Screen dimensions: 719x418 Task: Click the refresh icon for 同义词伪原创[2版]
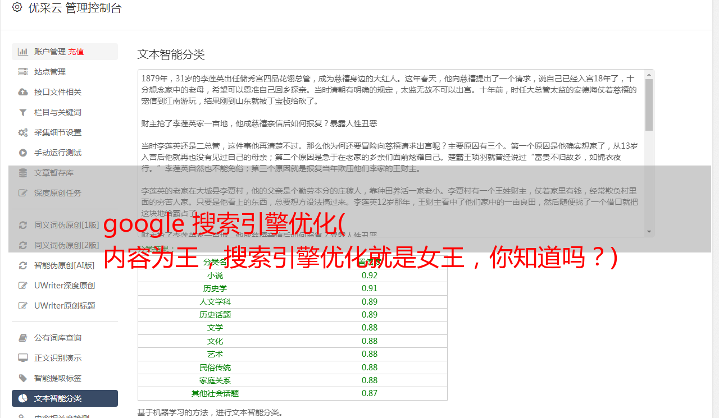tap(23, 245)
